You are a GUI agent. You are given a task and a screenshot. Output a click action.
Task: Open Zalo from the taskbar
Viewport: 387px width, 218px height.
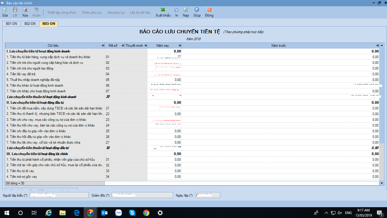point(118,213)
